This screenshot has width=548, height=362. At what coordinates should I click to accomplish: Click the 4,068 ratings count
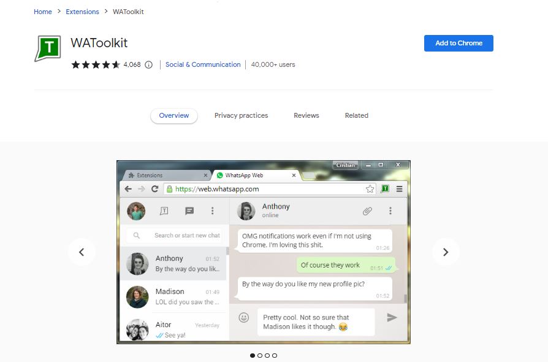(132, 64)
